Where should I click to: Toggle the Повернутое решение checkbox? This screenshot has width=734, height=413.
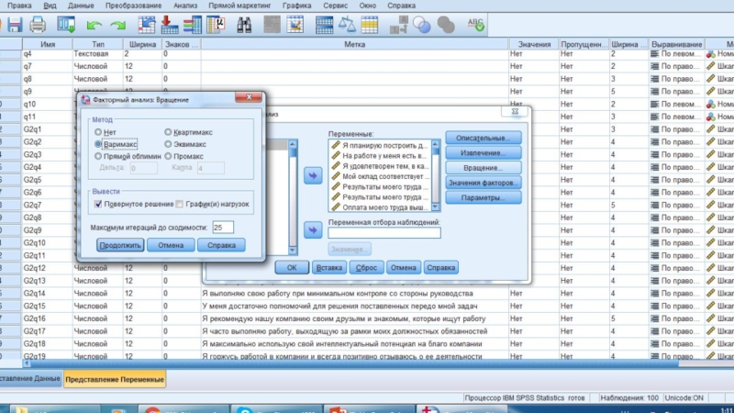[99, 204]
